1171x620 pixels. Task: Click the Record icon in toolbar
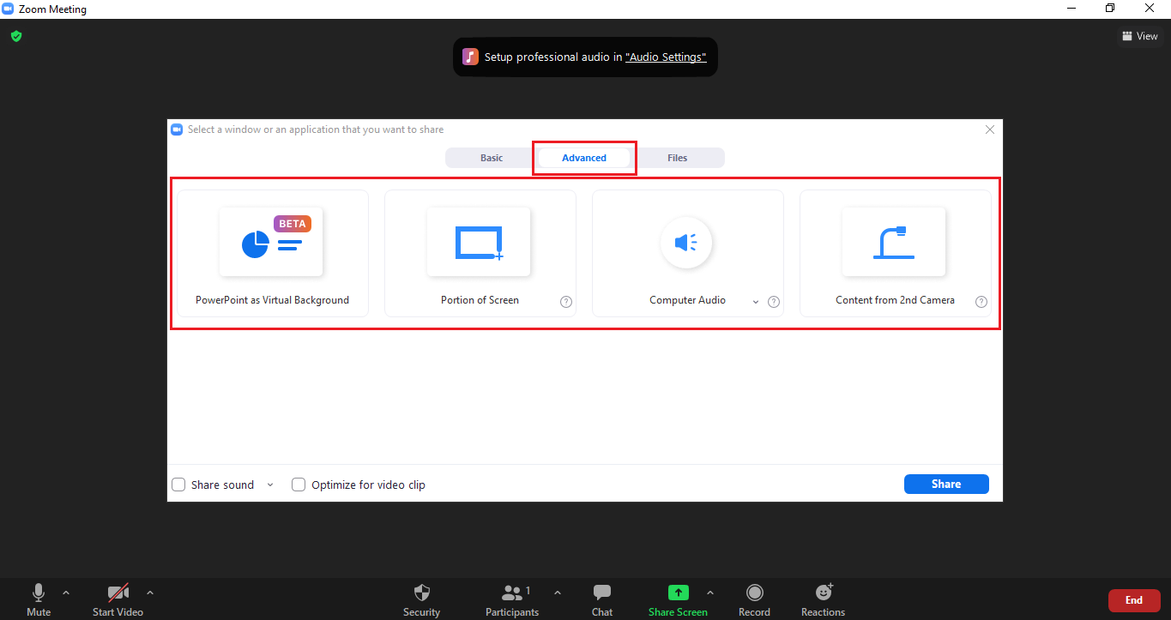pos(754,593)
